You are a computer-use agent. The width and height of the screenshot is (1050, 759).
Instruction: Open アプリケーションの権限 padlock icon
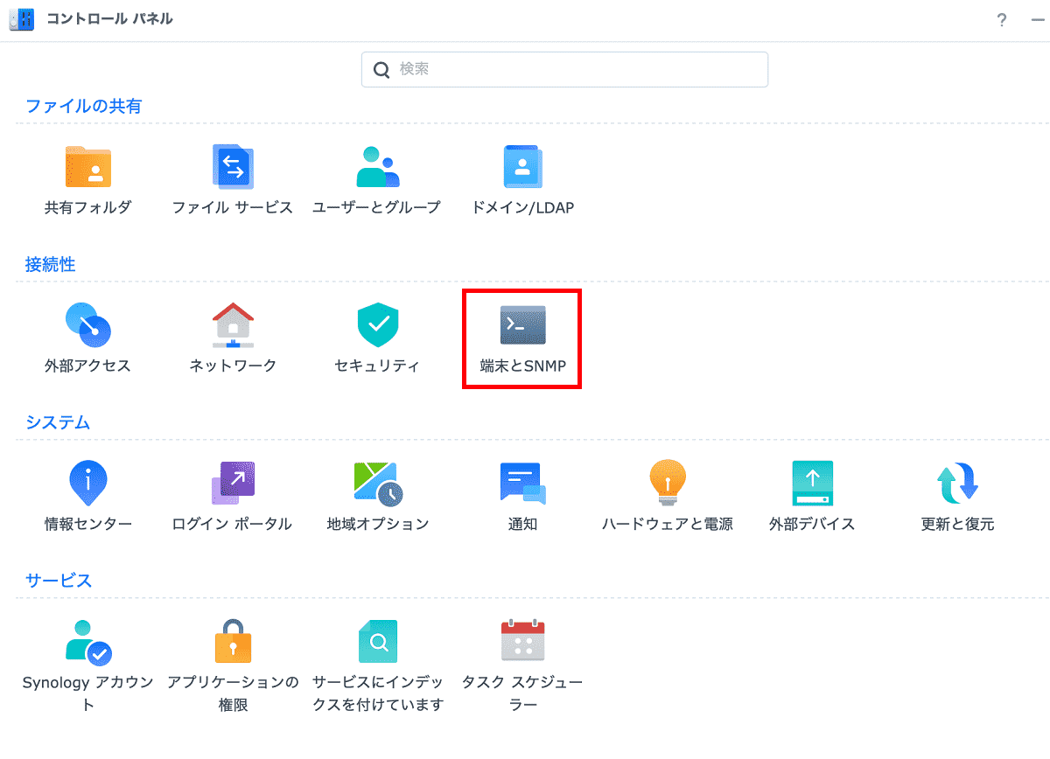point(233,641)
